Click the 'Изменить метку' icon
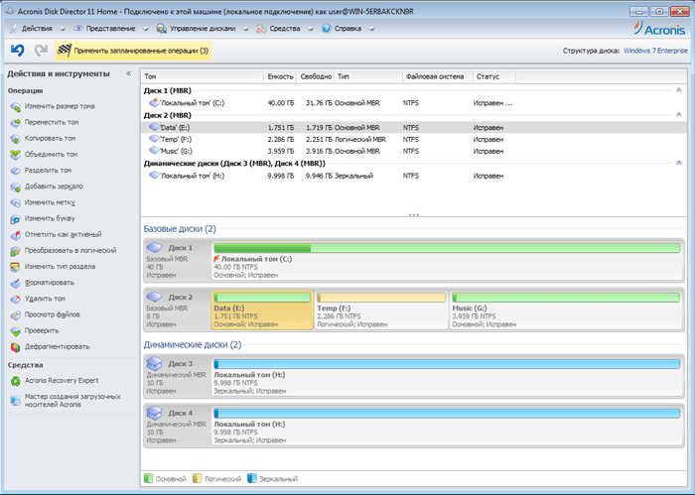This screenshot has width=695, height=495. coord(16,202)
